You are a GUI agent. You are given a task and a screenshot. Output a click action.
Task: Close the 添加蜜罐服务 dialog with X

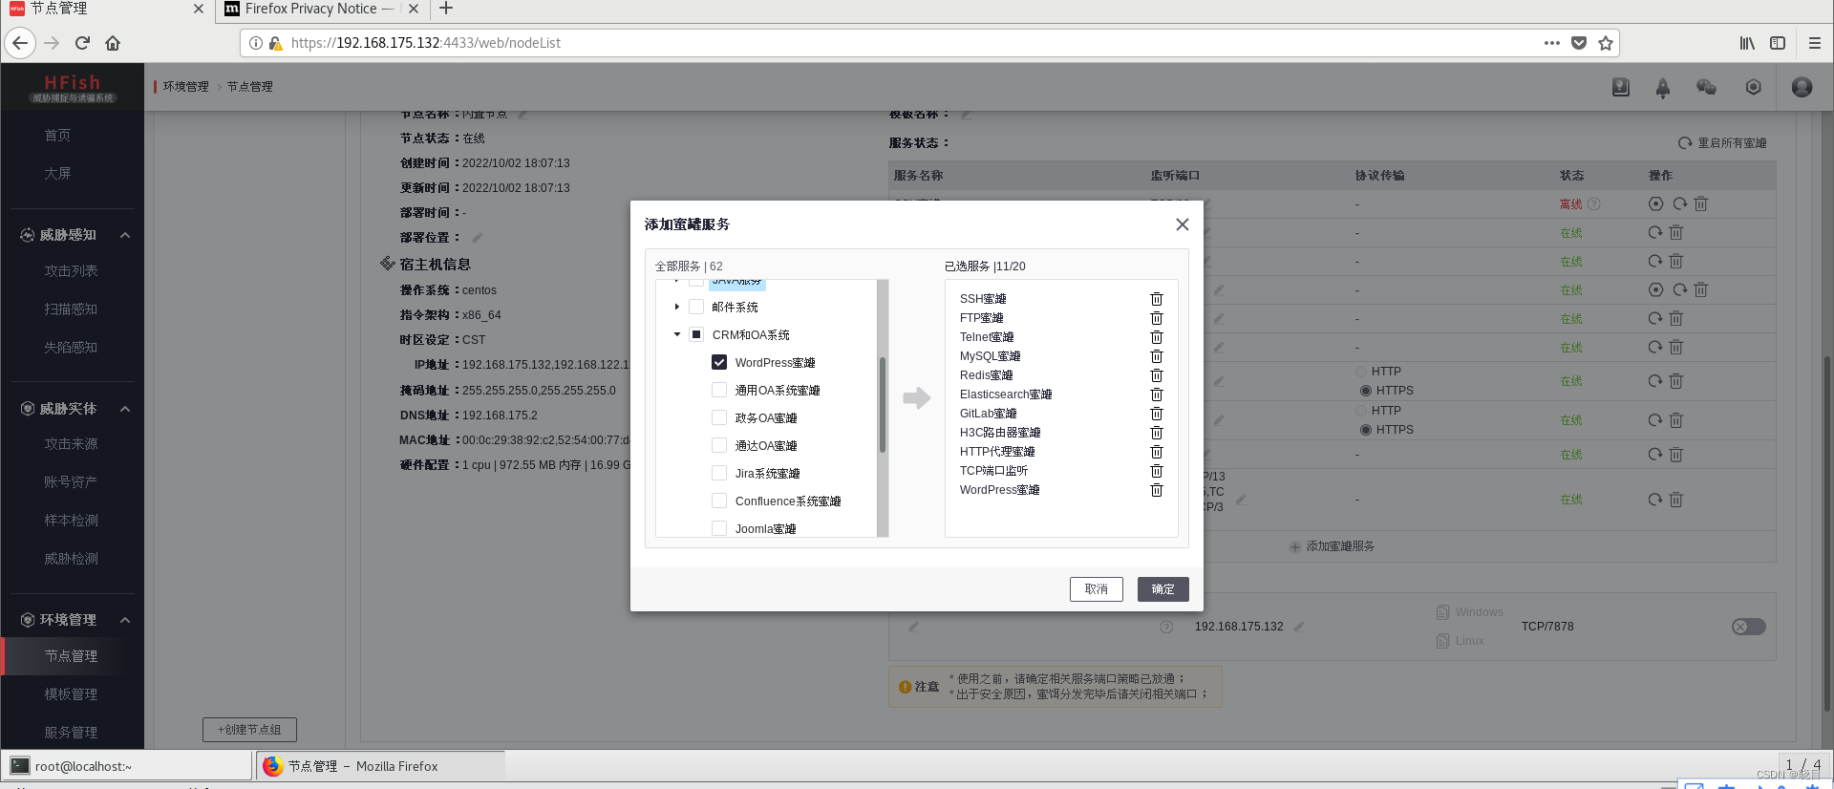[x=1182, y=224]
